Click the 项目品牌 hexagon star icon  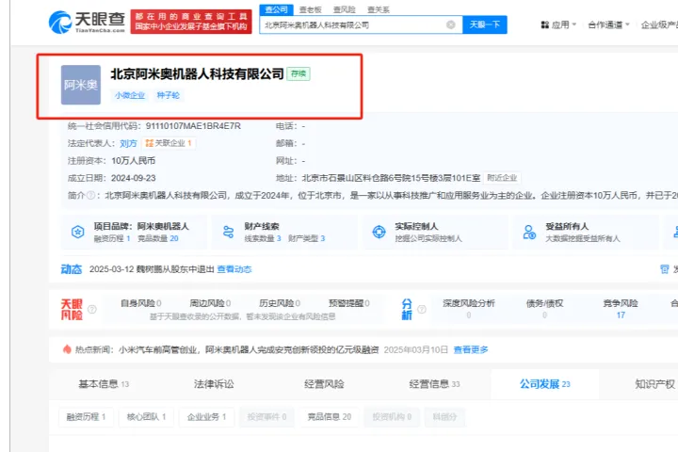[78, 232]
